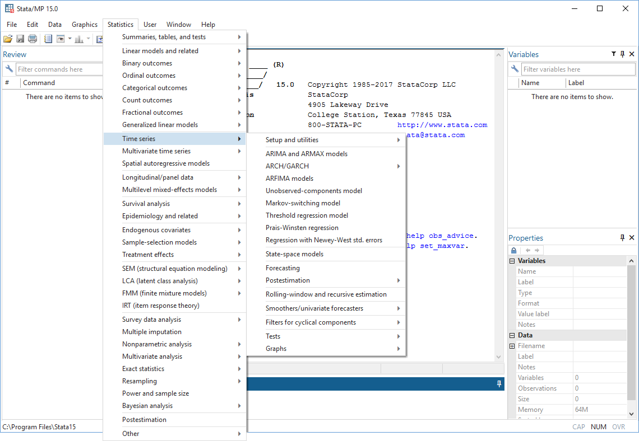639x441 pixels.
Task: Open the File menu
Action: (12, 25)
